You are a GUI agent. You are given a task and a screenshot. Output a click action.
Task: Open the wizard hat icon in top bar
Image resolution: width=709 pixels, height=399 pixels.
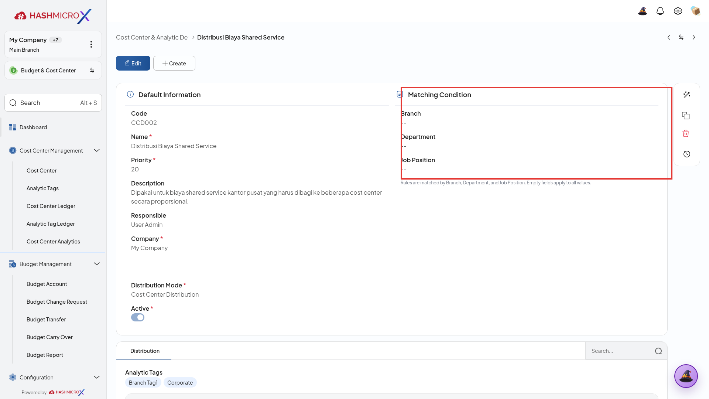point(643,11)
